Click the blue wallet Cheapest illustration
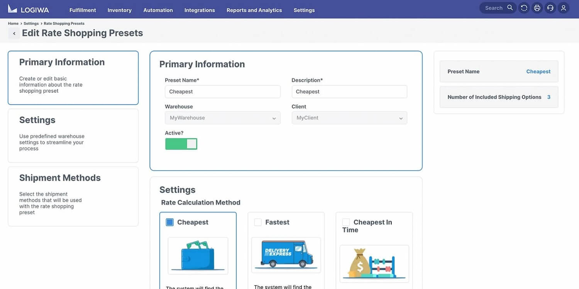 point(198,255)
